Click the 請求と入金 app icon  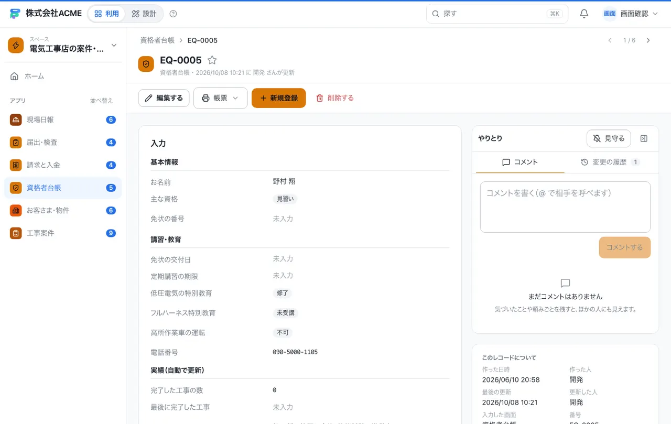[x=16, y=165]
